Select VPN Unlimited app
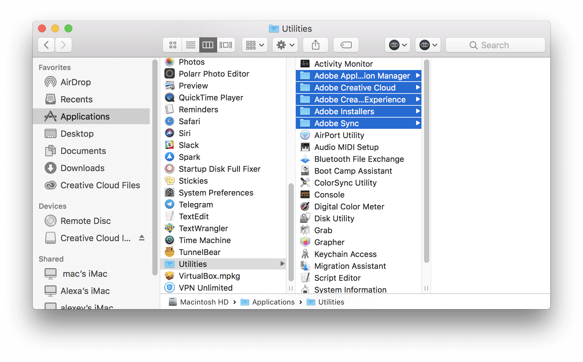583x362 pixels. click(223, 288)
